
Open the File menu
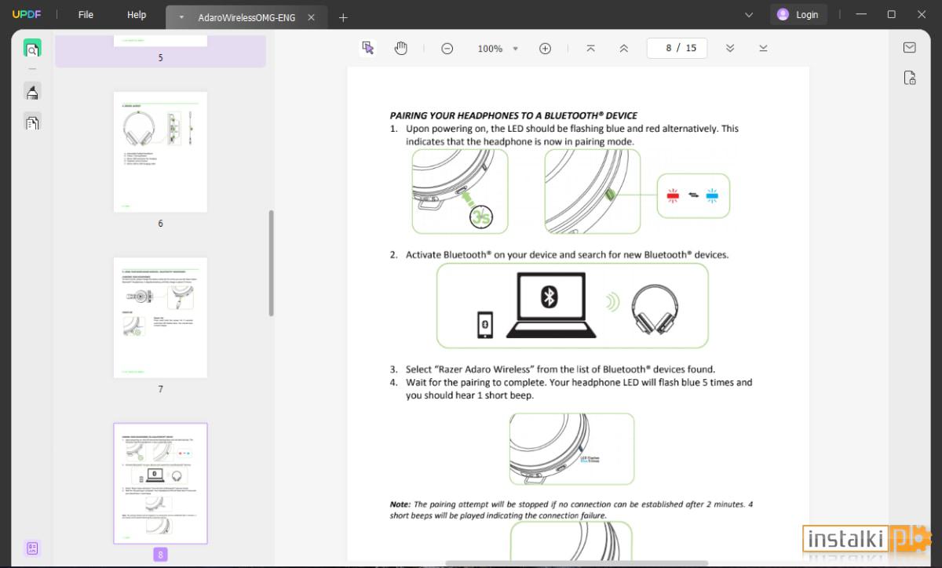click(86, 15)
